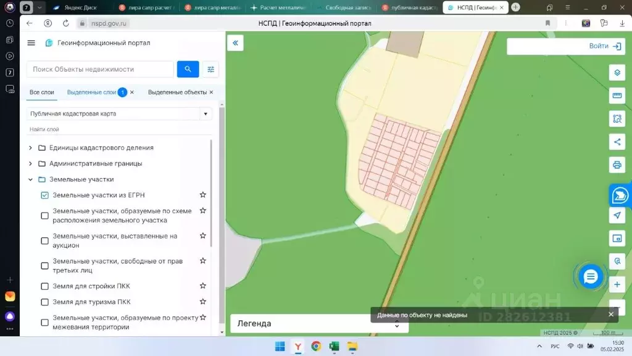Star the Земельные участки, выставленные на аукцион layer

coord(202,235)
